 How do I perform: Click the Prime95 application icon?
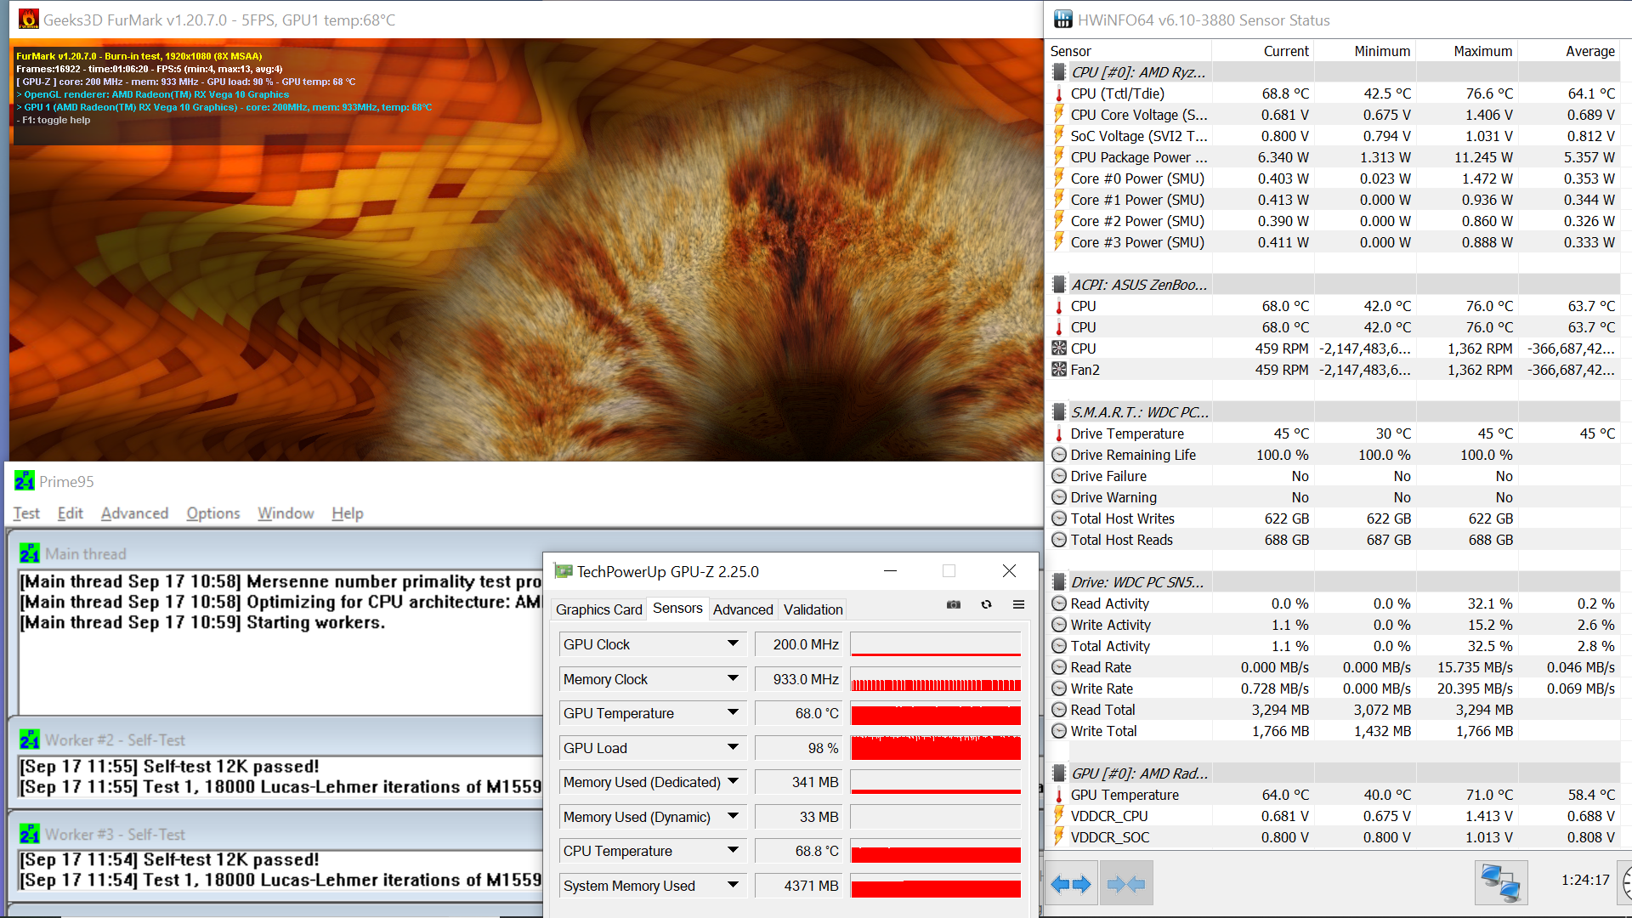click(25, 481)
